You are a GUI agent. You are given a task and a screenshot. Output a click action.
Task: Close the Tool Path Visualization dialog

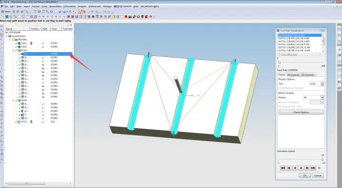[x=323, y=30]
